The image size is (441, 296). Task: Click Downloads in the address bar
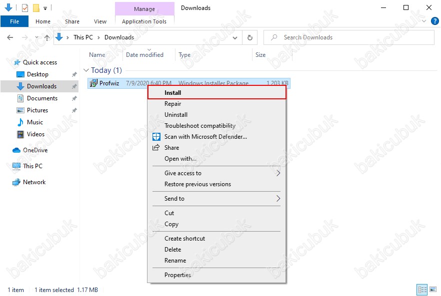pos(119,37)
